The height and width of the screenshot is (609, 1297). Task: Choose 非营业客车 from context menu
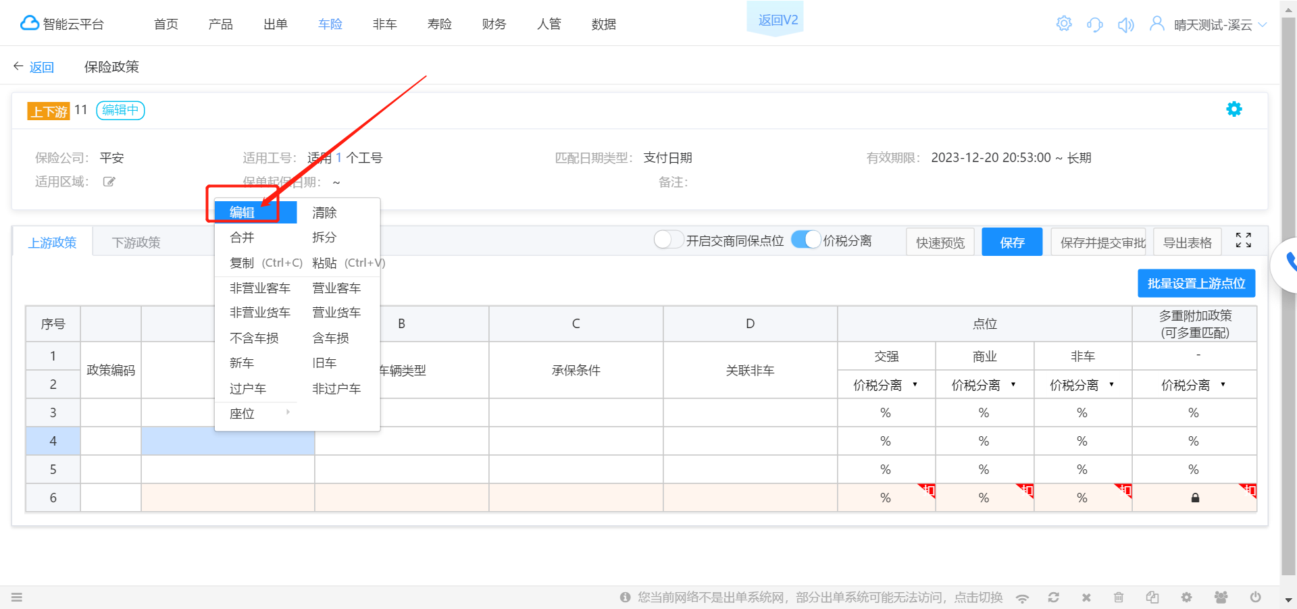coord(259,288)
